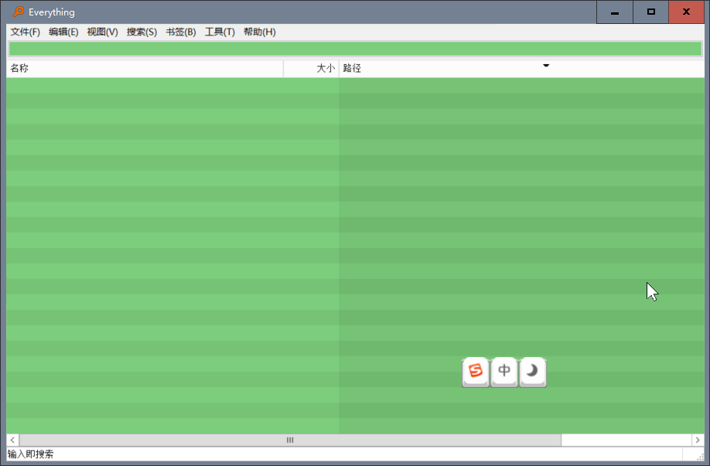The height and width of the screenshot is (466, 710).
Task: Click the sort arrow above 路径 column
Action: (546, 66)
